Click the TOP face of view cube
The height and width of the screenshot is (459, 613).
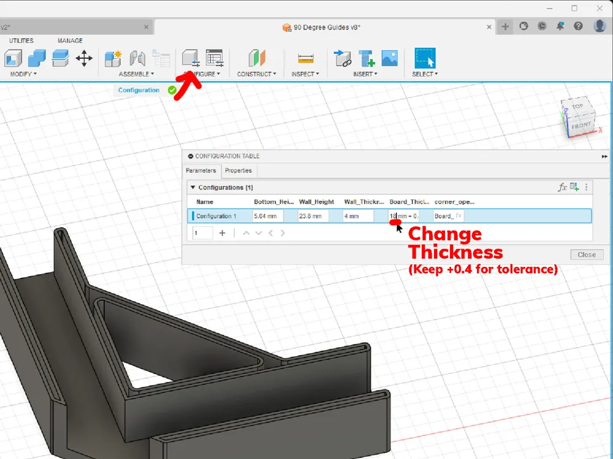click(577, 106)
